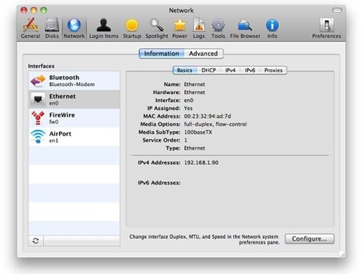361x274 pixels.
Task: Click the FireWire interface icon
Action: [38, 118]
